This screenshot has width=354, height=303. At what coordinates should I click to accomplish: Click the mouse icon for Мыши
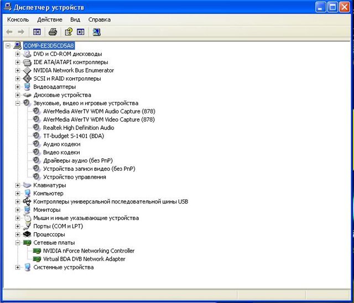pyautogui.click(x=27, y=218)
